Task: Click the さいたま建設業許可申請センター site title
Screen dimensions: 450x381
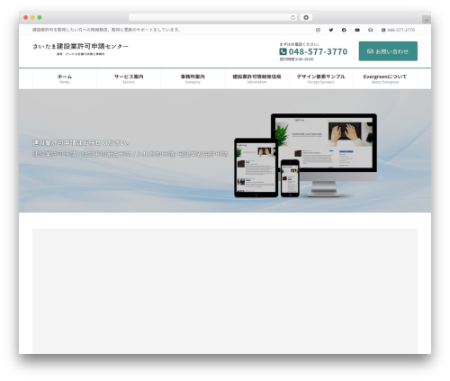Action: (80, 47)
